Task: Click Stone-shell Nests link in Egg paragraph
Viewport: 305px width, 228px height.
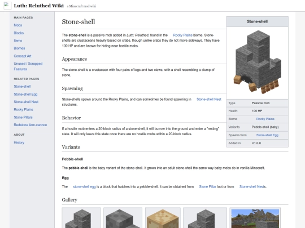Action: tap(252, 187)
